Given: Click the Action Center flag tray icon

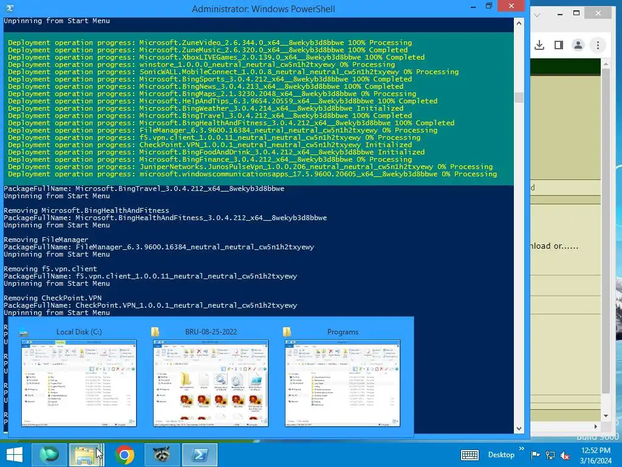Looking at the screenshot, I should 536,455.
